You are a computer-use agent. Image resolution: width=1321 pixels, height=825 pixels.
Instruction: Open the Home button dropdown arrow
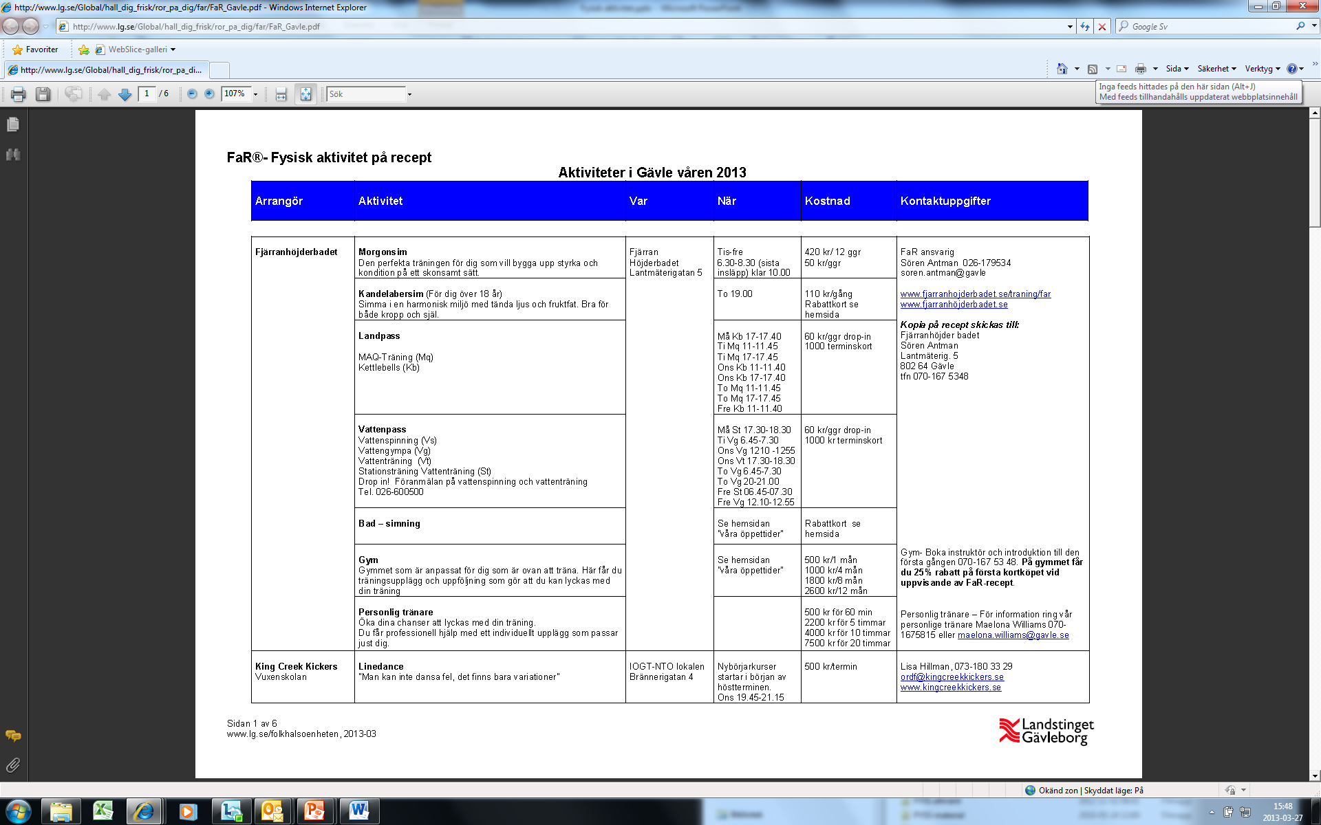1077,69
